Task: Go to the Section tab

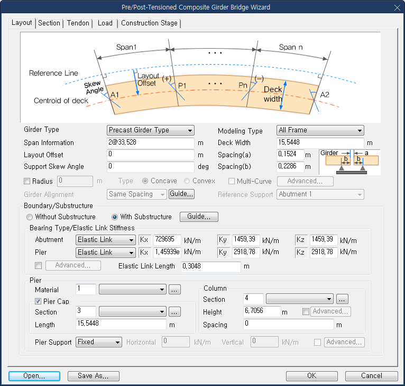Action: click(x=49, y=23)
